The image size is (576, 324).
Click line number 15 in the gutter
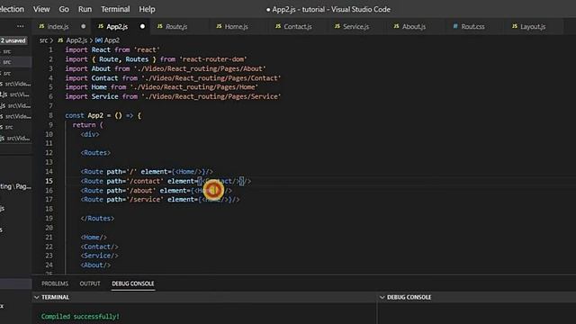[x=49, y=181]
